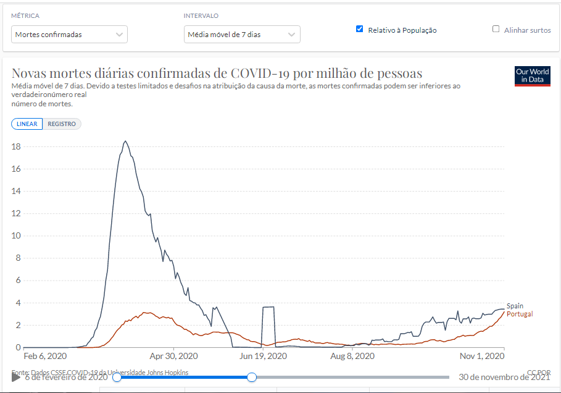
Task: Uncheck Relativo à População checkbox
Action: click(x=360, y=29)
